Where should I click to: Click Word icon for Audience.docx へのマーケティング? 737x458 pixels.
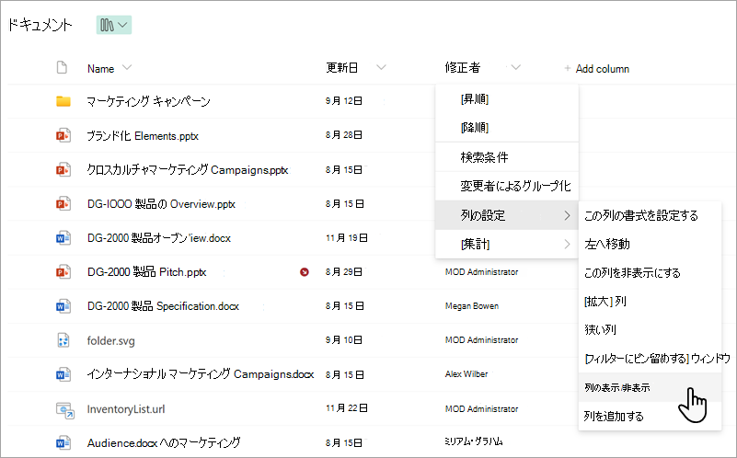63,443
